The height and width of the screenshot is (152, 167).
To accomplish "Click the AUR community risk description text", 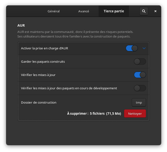I will pos(75,34).
